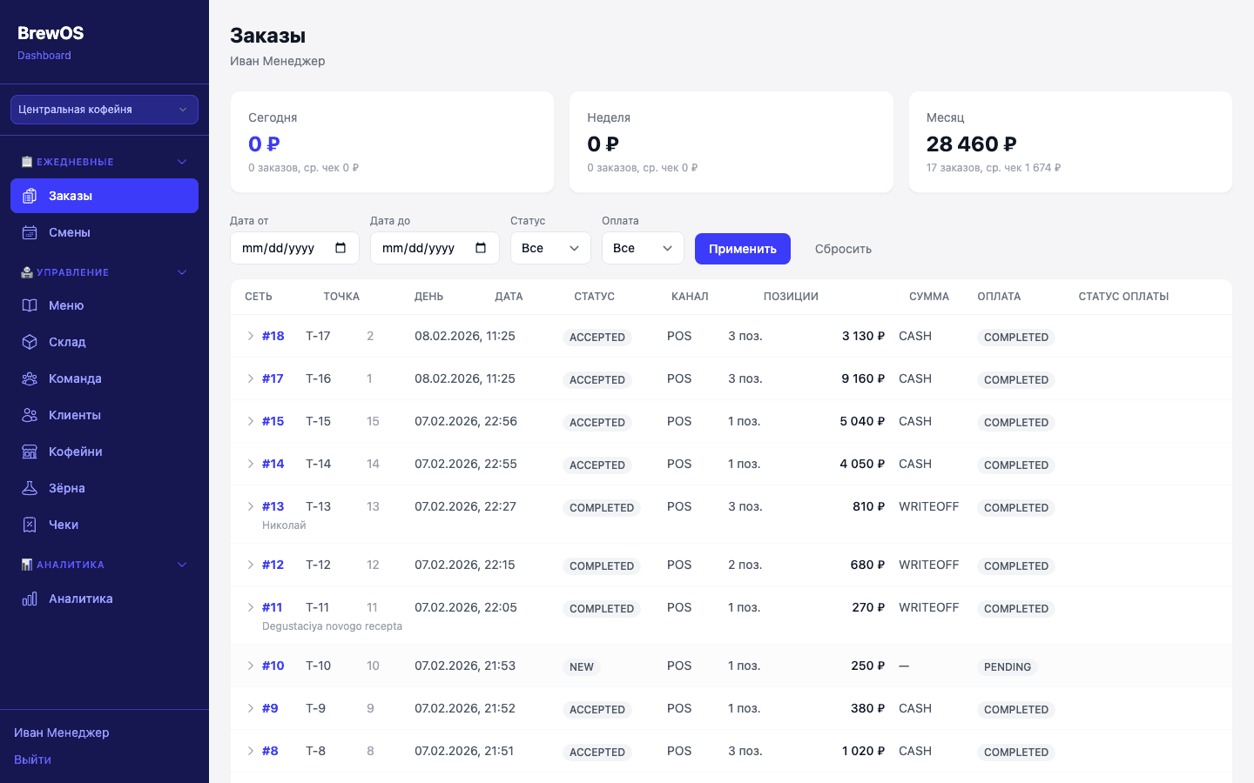
Task: Collapse the Ежедневные sidebar section
Action: pyautogui.click(x=182, y=162)
